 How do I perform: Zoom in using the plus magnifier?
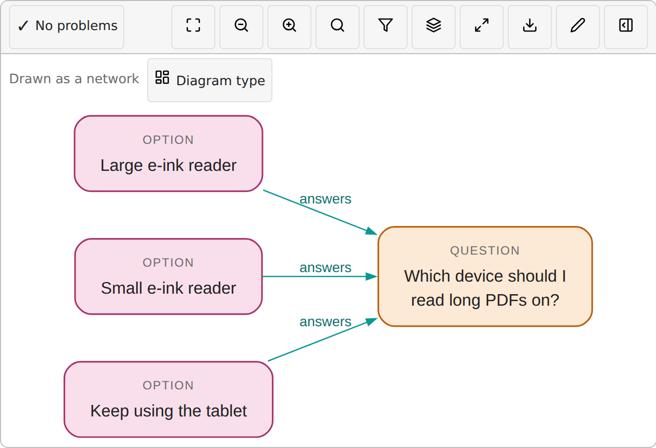(x=289, y=27)
